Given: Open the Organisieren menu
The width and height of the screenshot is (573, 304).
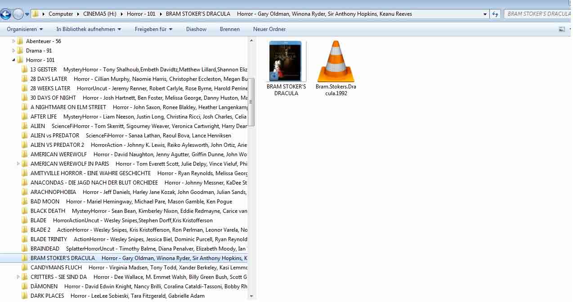Looking at the screenshot, I should 25,29.
